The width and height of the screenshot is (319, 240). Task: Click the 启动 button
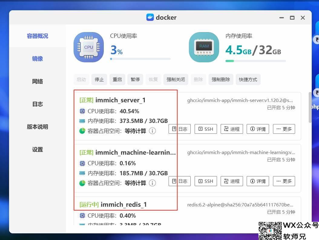click(81, 79)
